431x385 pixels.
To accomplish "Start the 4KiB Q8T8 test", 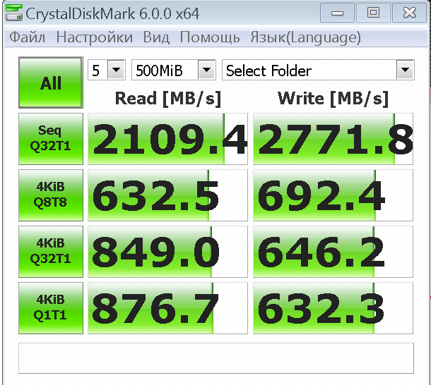I will tap(51, 195).
